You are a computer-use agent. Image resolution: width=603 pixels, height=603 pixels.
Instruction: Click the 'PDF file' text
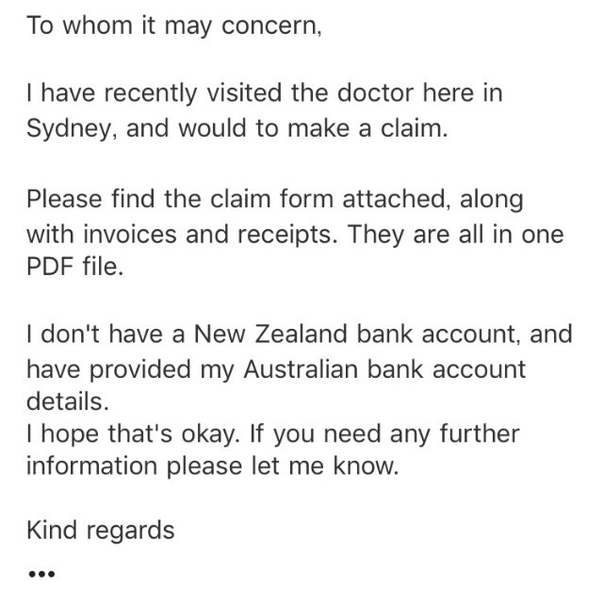75,266
